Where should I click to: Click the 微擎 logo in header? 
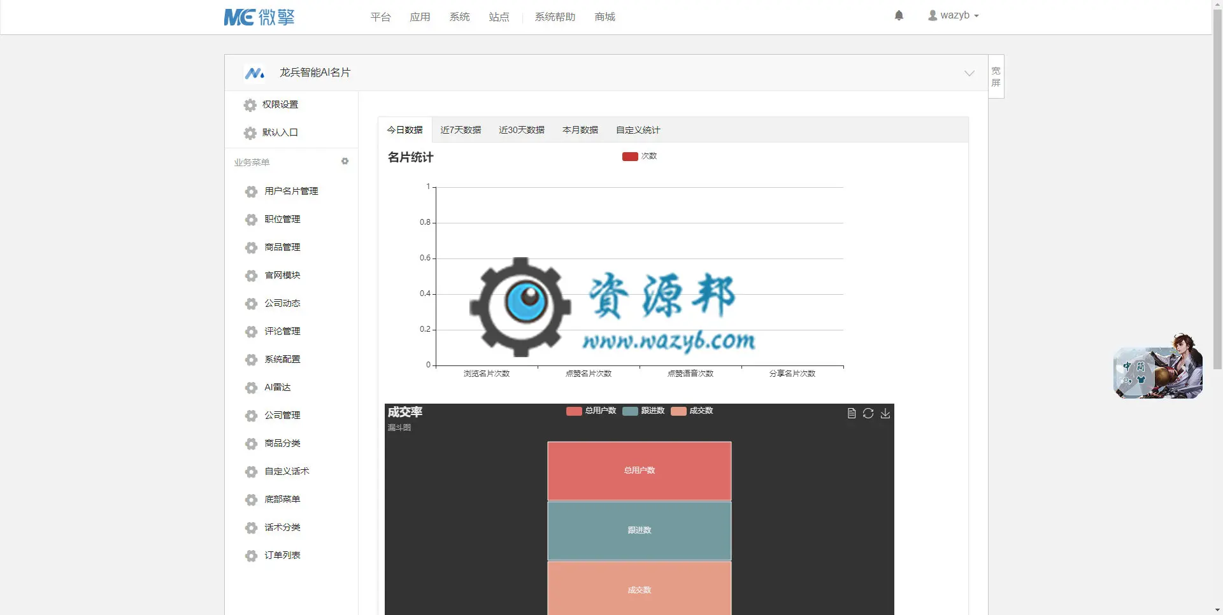click(x=259, y=17)
